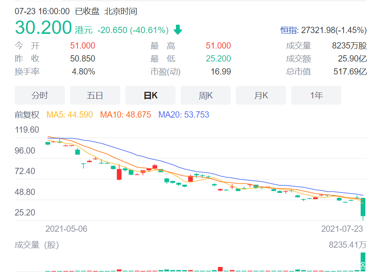Open the 前复权 price adjustment selector
Screen dimensions: 380x277
click(27, 115)
